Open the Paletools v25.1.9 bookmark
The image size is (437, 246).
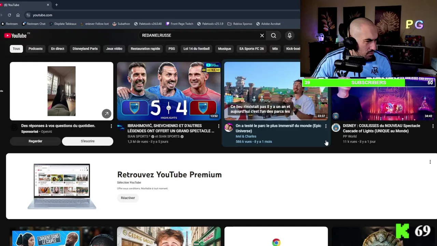(210, 24)
